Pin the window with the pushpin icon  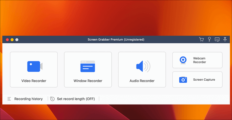(225, 39)
